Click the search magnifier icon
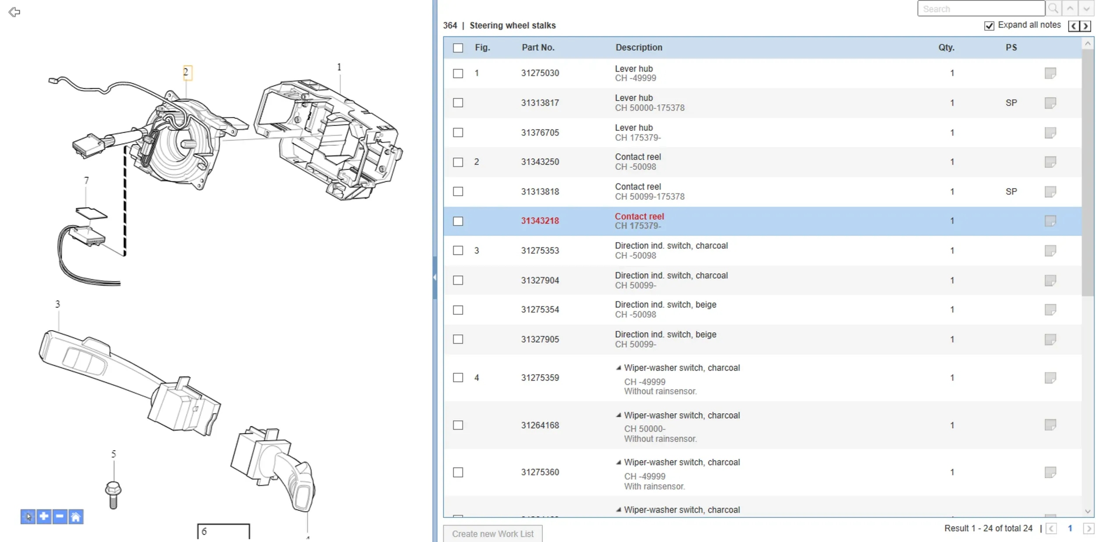This screenshot has height=542, width=1096. [x=1053, y=8]
